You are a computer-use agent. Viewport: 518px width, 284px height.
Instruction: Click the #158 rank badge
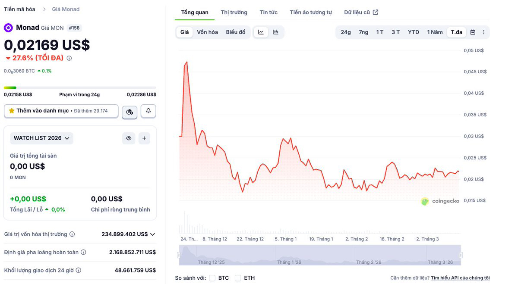[x=74, y=28]
